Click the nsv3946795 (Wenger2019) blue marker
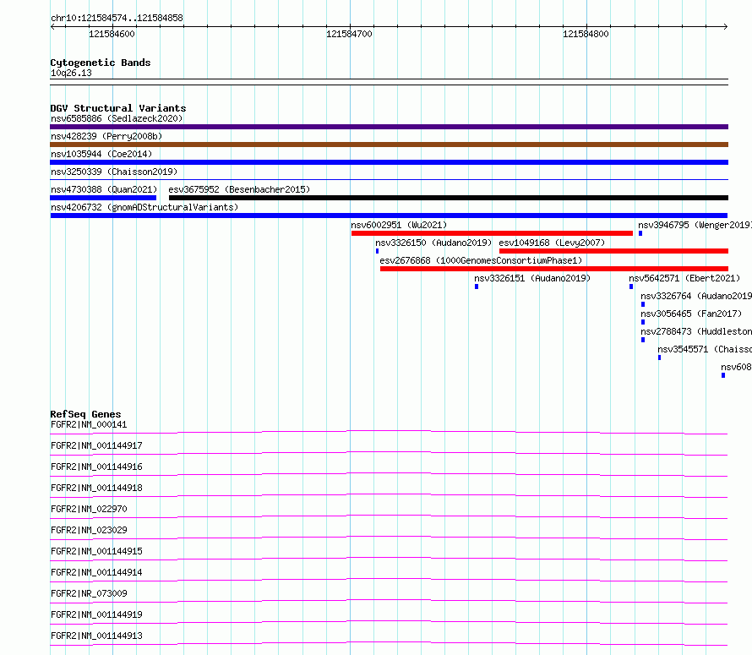 coord(640,233)
